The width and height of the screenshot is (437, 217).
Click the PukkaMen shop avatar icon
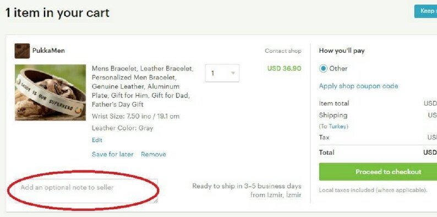click(22, 51)
